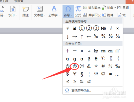
Task: Insert the division ÷ symbol
Action: click(x=89, y=51)
